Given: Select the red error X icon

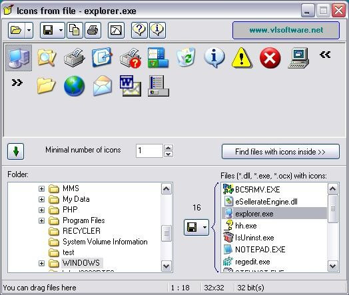Looking at the screenshot, I should tap(270, 58).
